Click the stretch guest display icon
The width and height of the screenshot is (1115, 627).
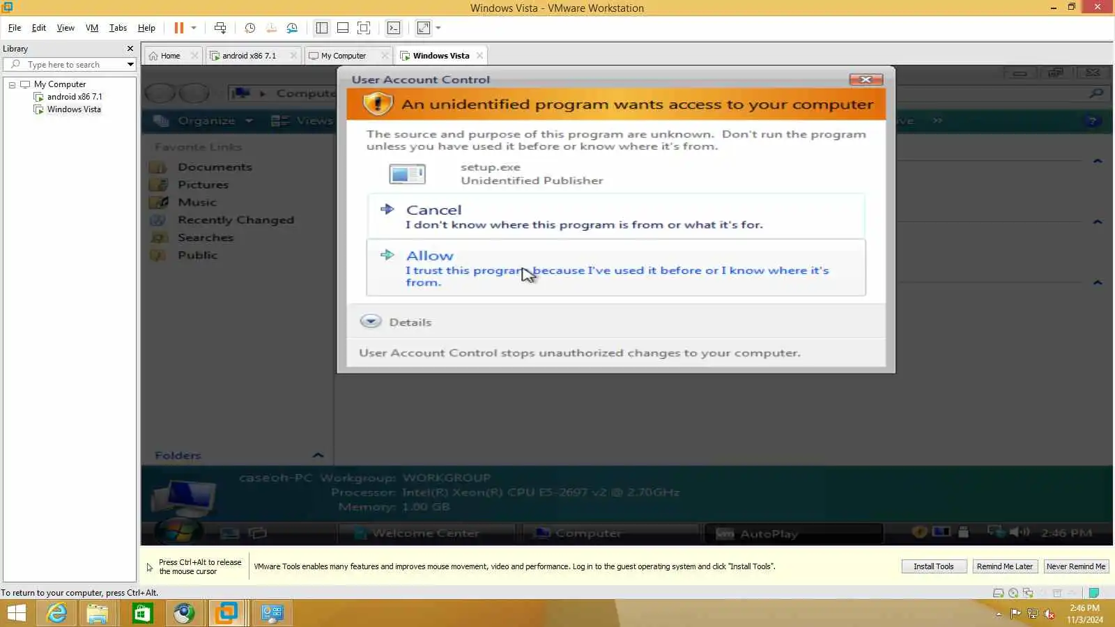tap(424, 28)
